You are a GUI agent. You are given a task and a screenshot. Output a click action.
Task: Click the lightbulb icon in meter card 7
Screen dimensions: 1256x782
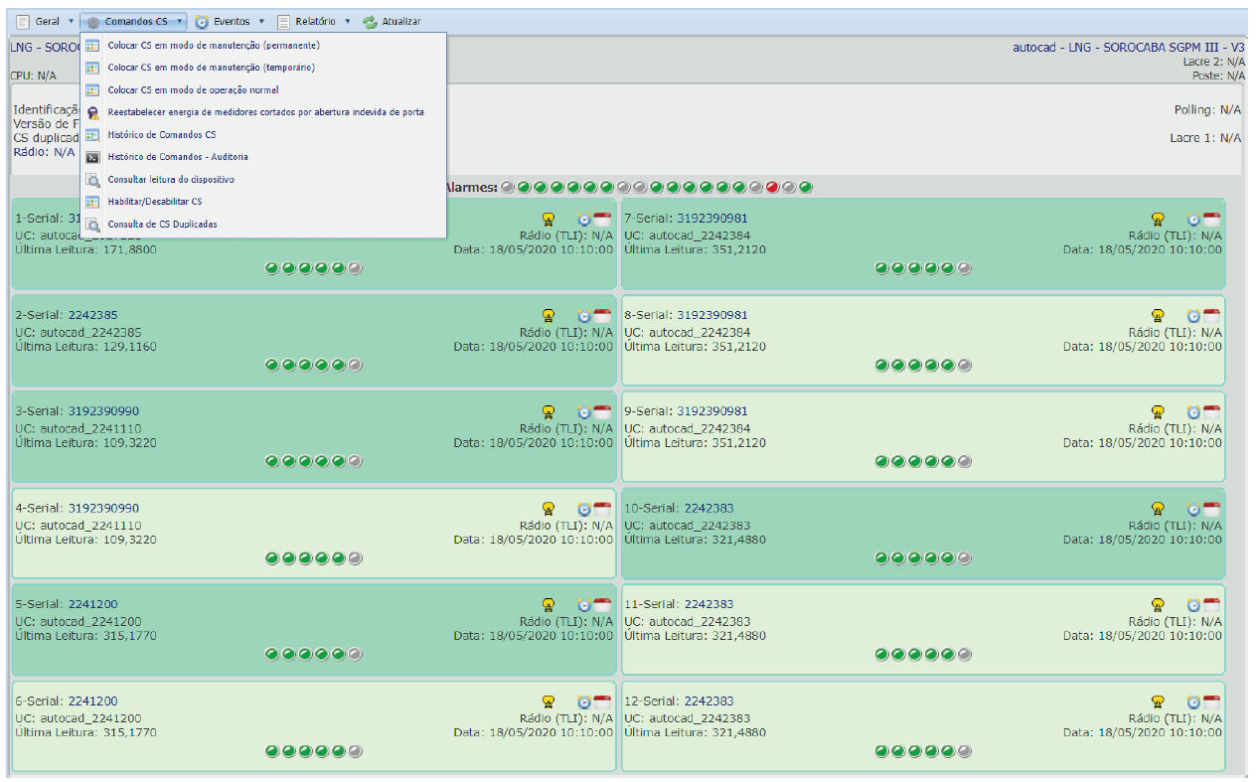click(x=1157, y=219)
